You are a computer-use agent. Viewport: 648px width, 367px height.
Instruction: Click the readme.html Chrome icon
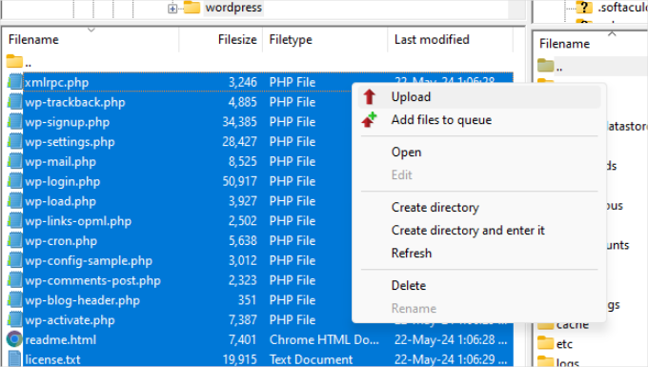click(14, 339)
